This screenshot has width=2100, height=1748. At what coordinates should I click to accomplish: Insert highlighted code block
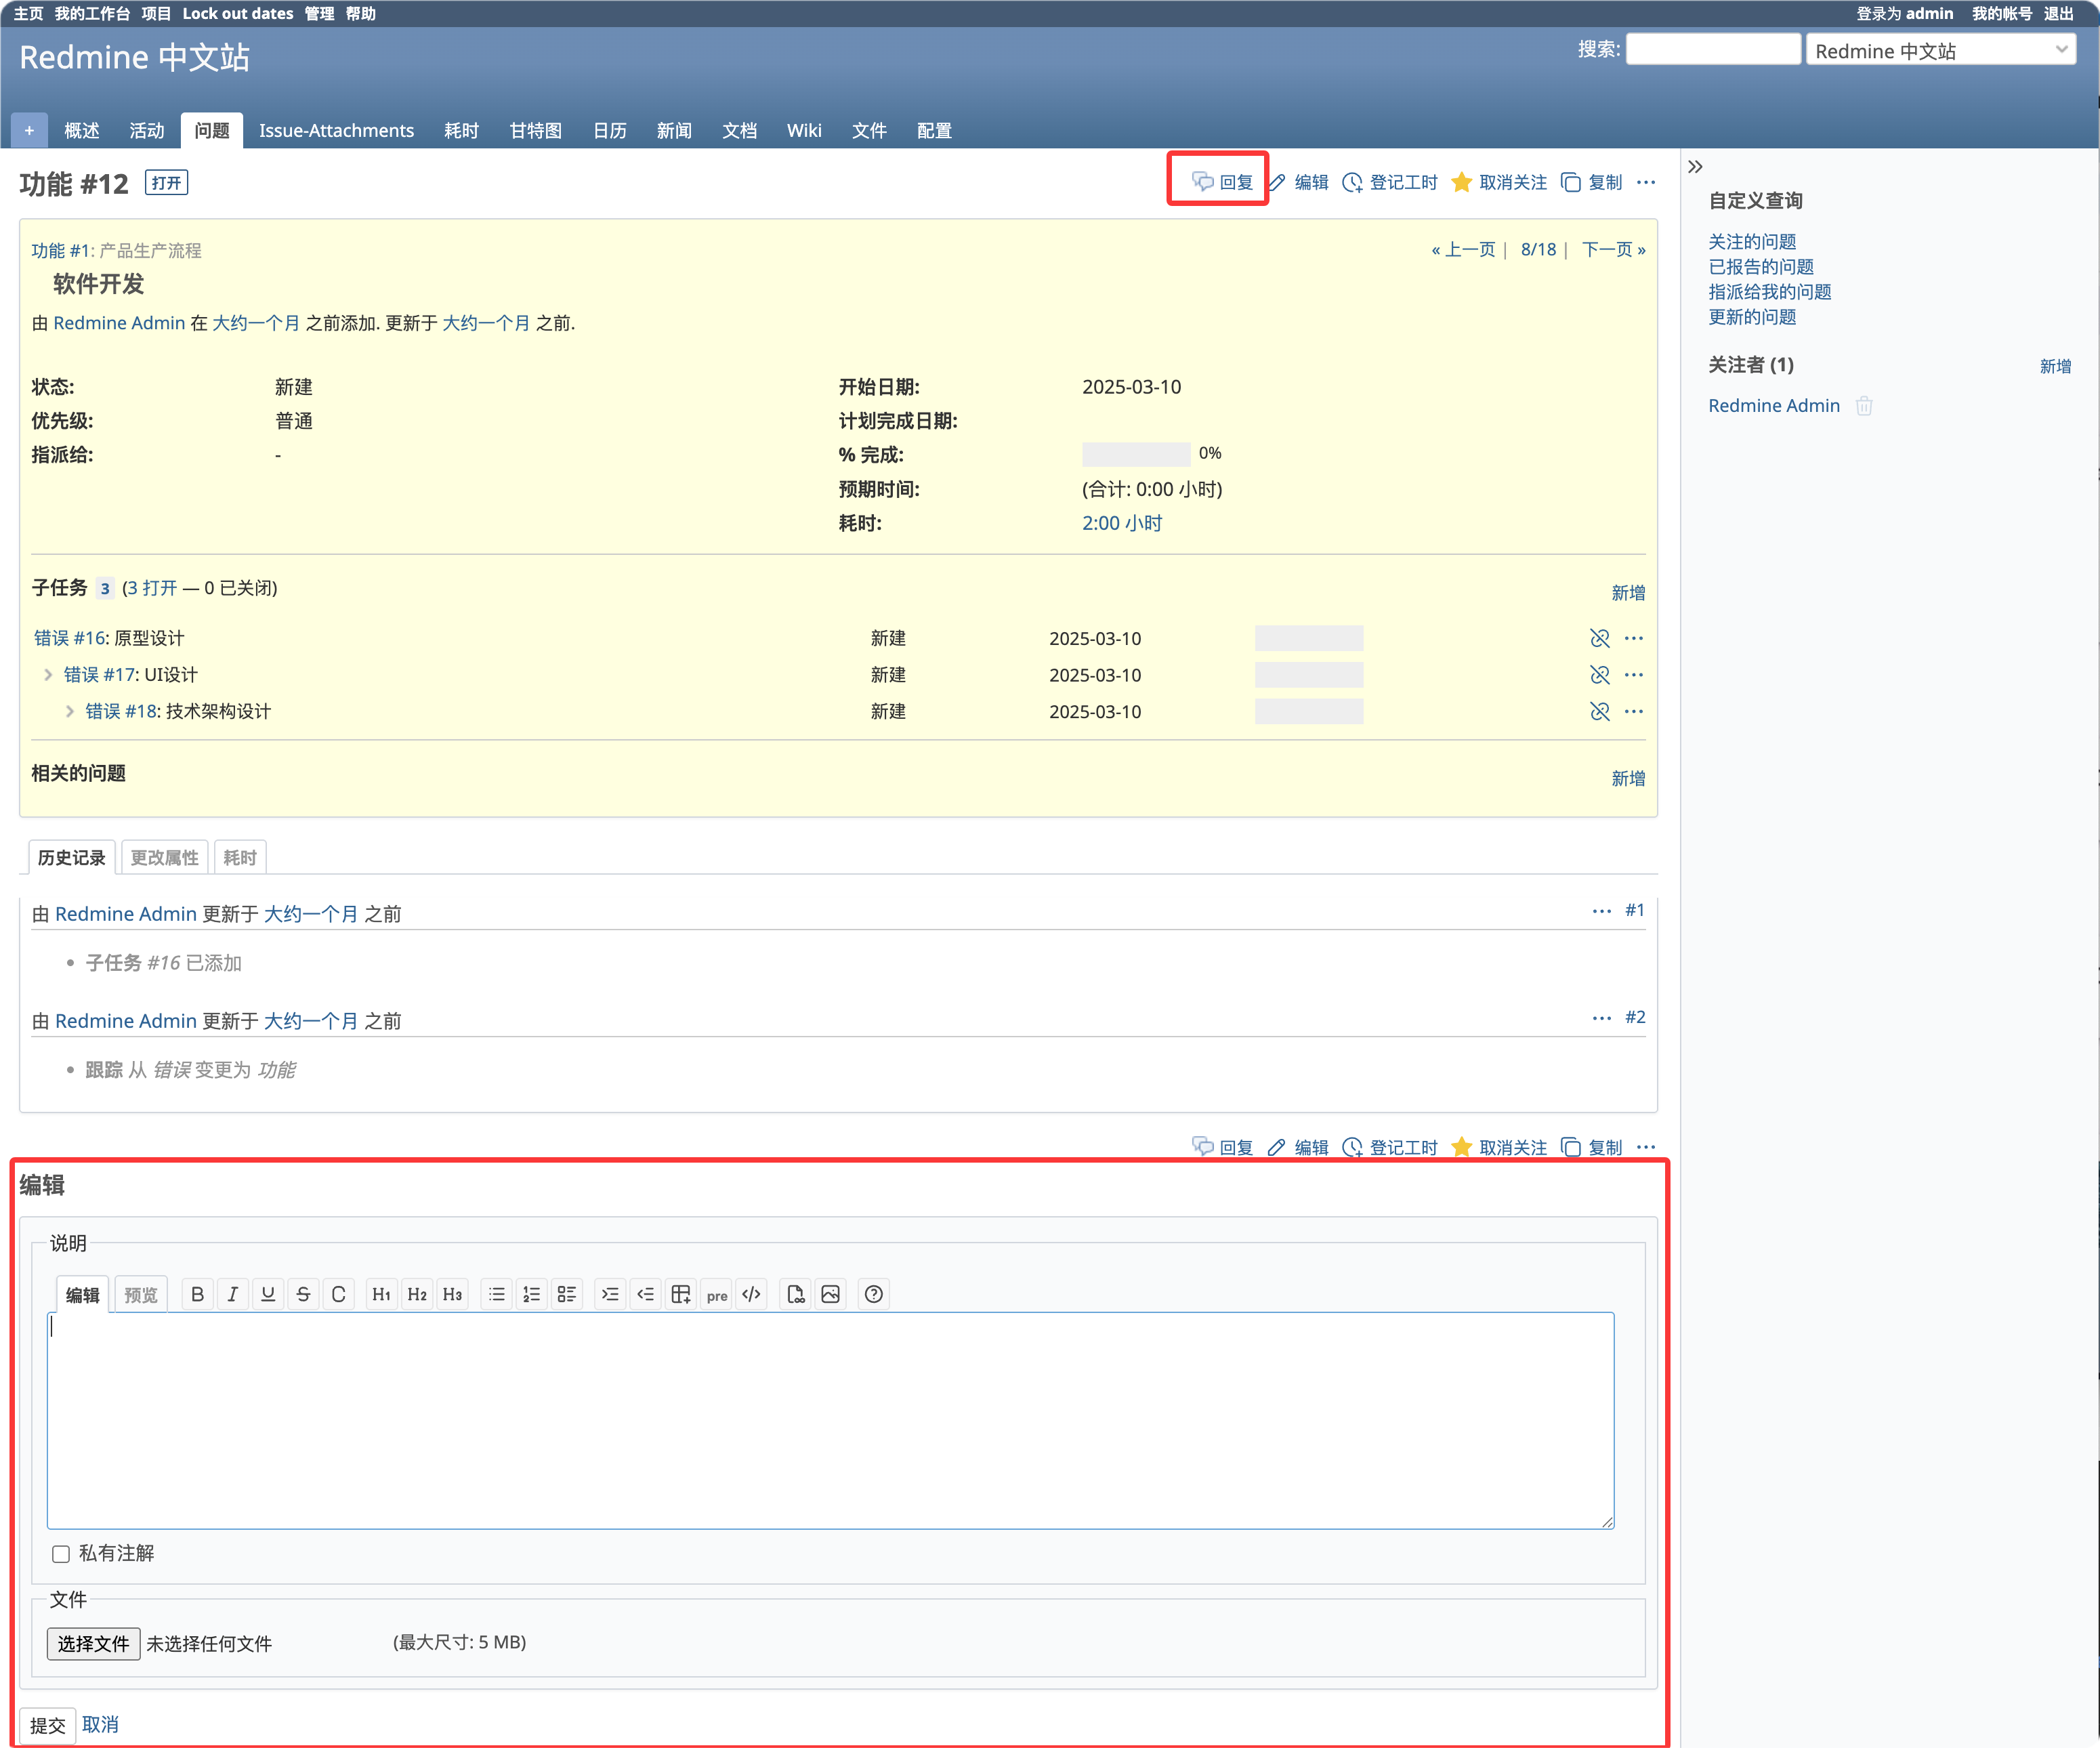click(x=752, y=1294)
